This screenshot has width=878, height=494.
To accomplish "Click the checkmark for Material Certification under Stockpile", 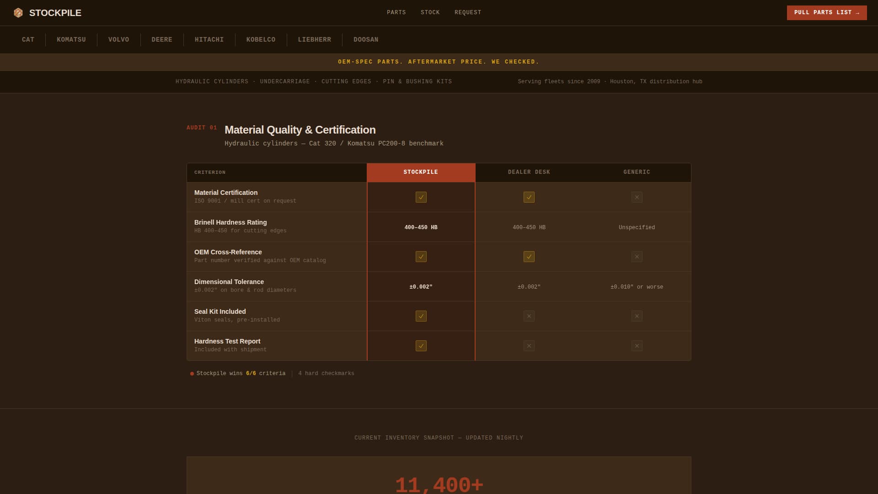I will click(421, 197).
